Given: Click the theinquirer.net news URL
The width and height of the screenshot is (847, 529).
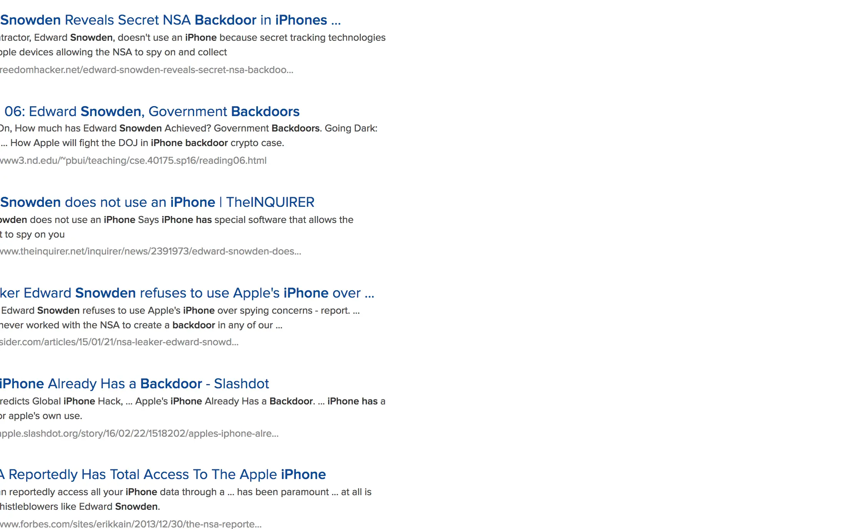Looking at the screenshot, I should 150,251.
